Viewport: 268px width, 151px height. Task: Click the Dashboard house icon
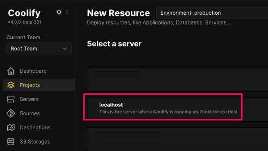pyautogui.click(x=11, y=71)
